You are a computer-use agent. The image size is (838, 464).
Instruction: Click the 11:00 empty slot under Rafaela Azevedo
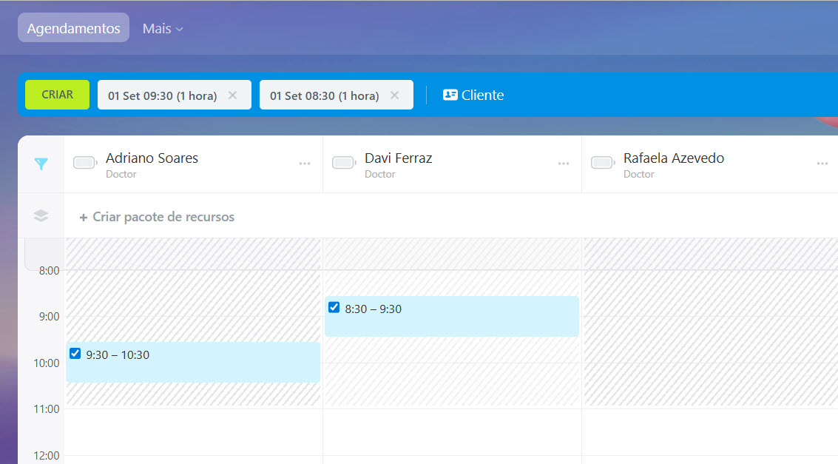click(x=710, y=431)
